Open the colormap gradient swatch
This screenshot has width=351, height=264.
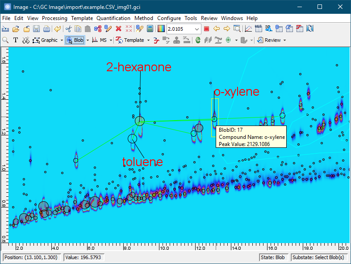(161, 29)
